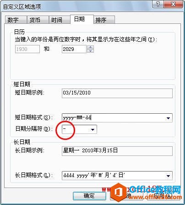Image resolution: width=185 pixels, height=205 pixels.
Task: Click the disabled 1930 year field
Action: (x=27, y=49)
